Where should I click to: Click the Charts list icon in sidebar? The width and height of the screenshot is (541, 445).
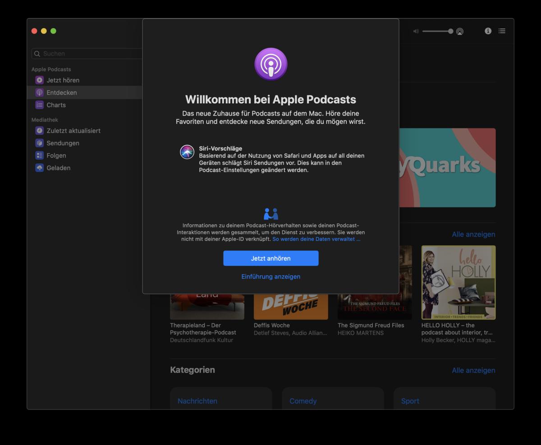[x=40, y=105]
